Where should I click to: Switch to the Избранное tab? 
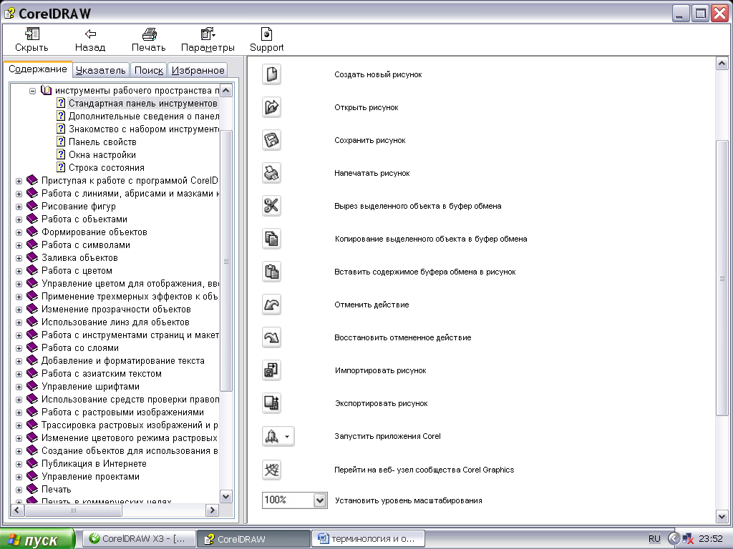point(198,70)
